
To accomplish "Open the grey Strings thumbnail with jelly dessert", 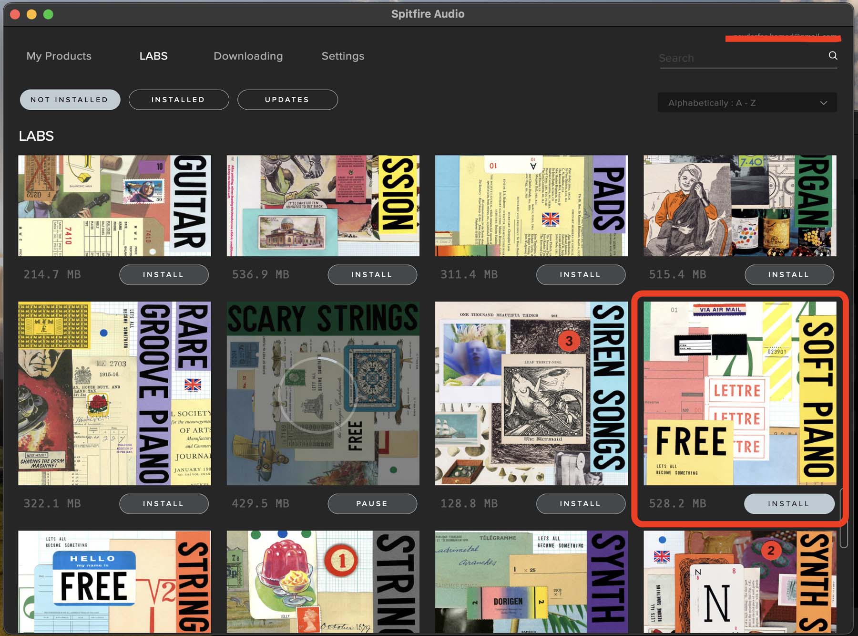I will pos(323,582).
